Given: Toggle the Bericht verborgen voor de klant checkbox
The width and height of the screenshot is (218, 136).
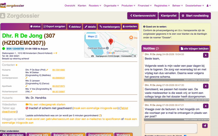Looking at the screenshot, I should [x=185, y=135].
